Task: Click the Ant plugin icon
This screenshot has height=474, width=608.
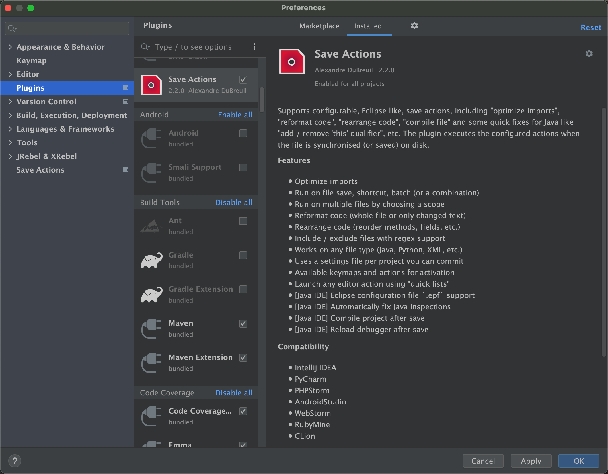Action: click(x=151, y=226)
